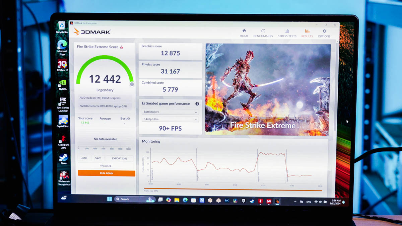This screenshot has height=226, width=402.
Task: Click the score gauge end marker
Action: (132, 84)
